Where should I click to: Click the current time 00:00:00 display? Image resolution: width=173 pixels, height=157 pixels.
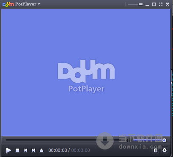pyautogui.click(x=58, y=150)
